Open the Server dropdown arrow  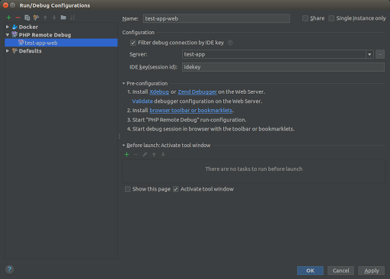coord(369,54)
